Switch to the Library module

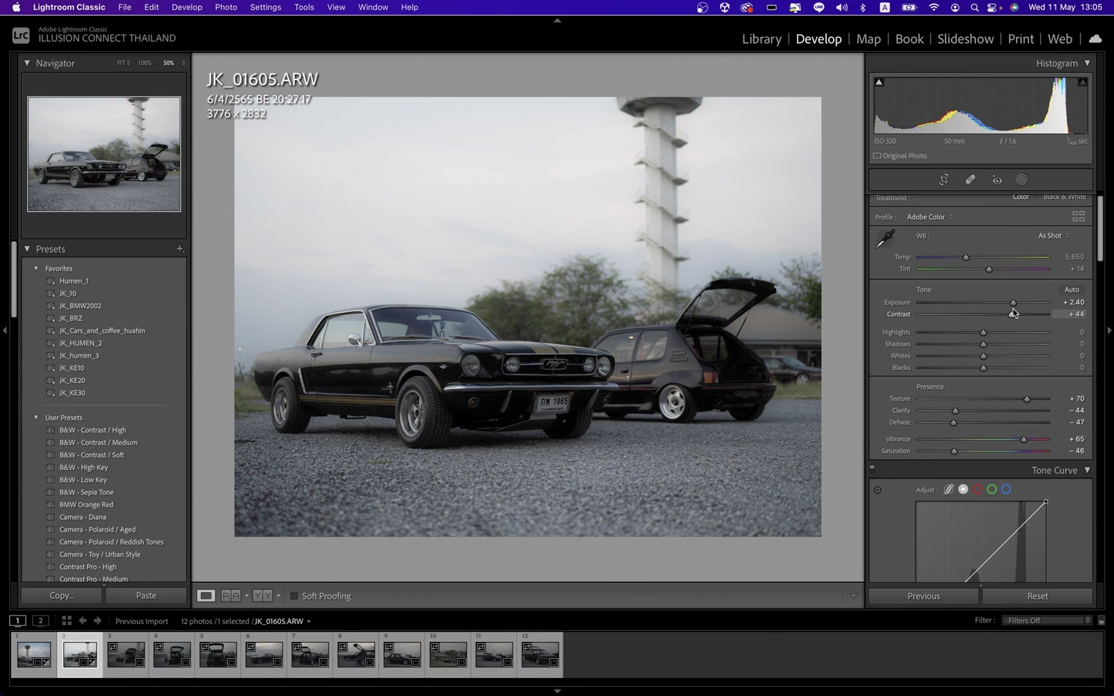pyautogui.click(x=761, y=39)
